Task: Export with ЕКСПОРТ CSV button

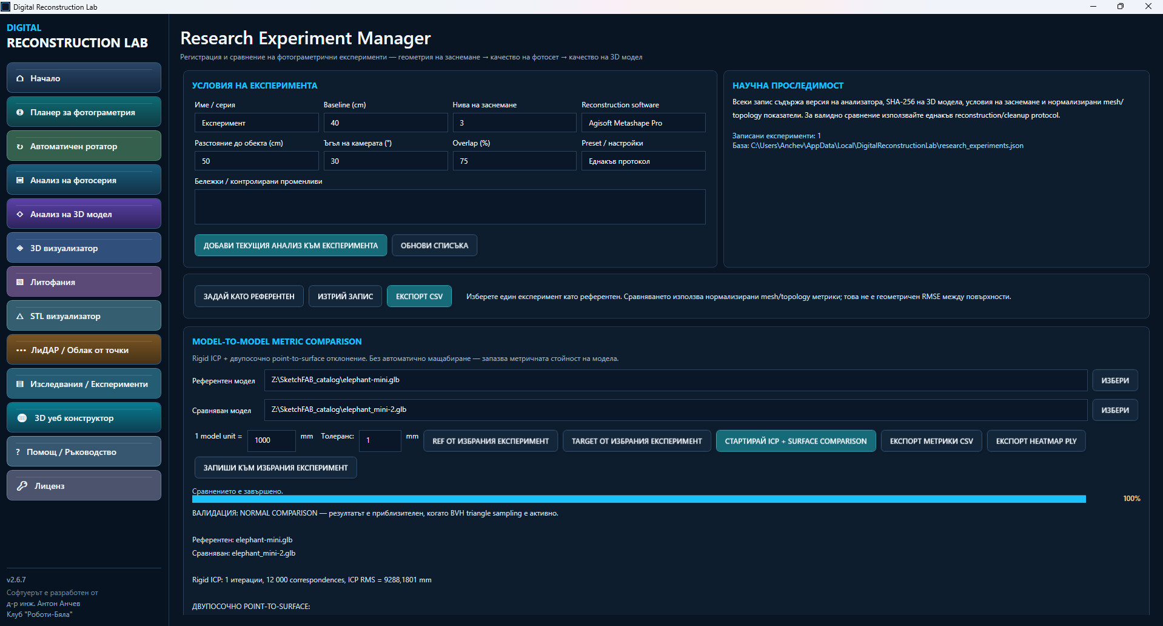Action: click(419, 297)
